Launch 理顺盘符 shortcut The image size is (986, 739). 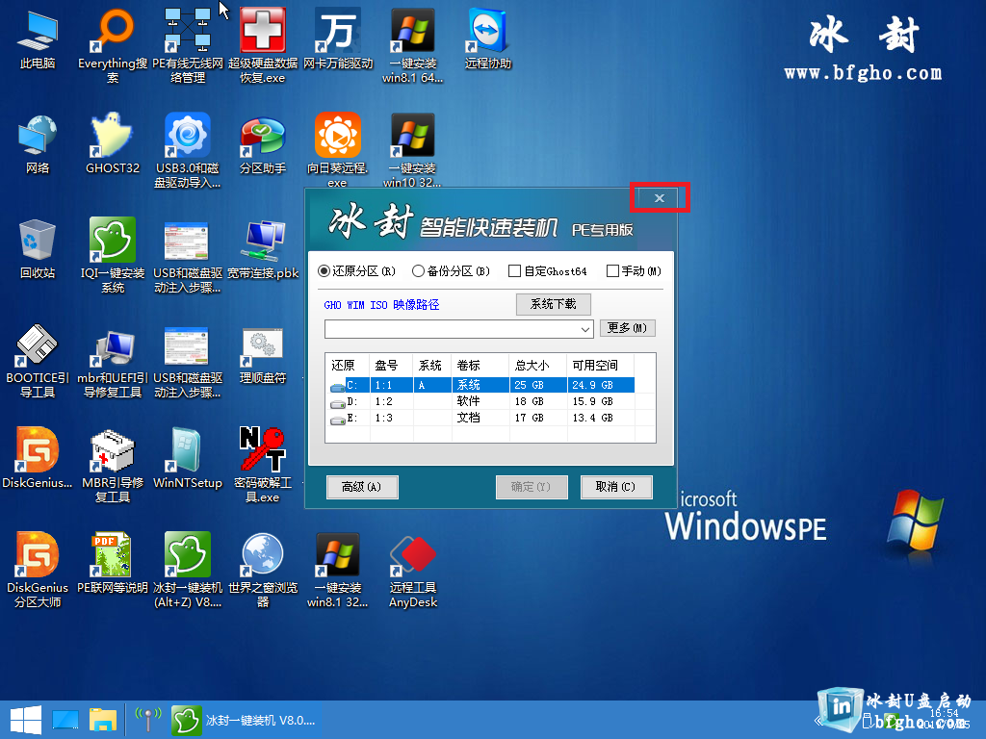coord(262,354)
